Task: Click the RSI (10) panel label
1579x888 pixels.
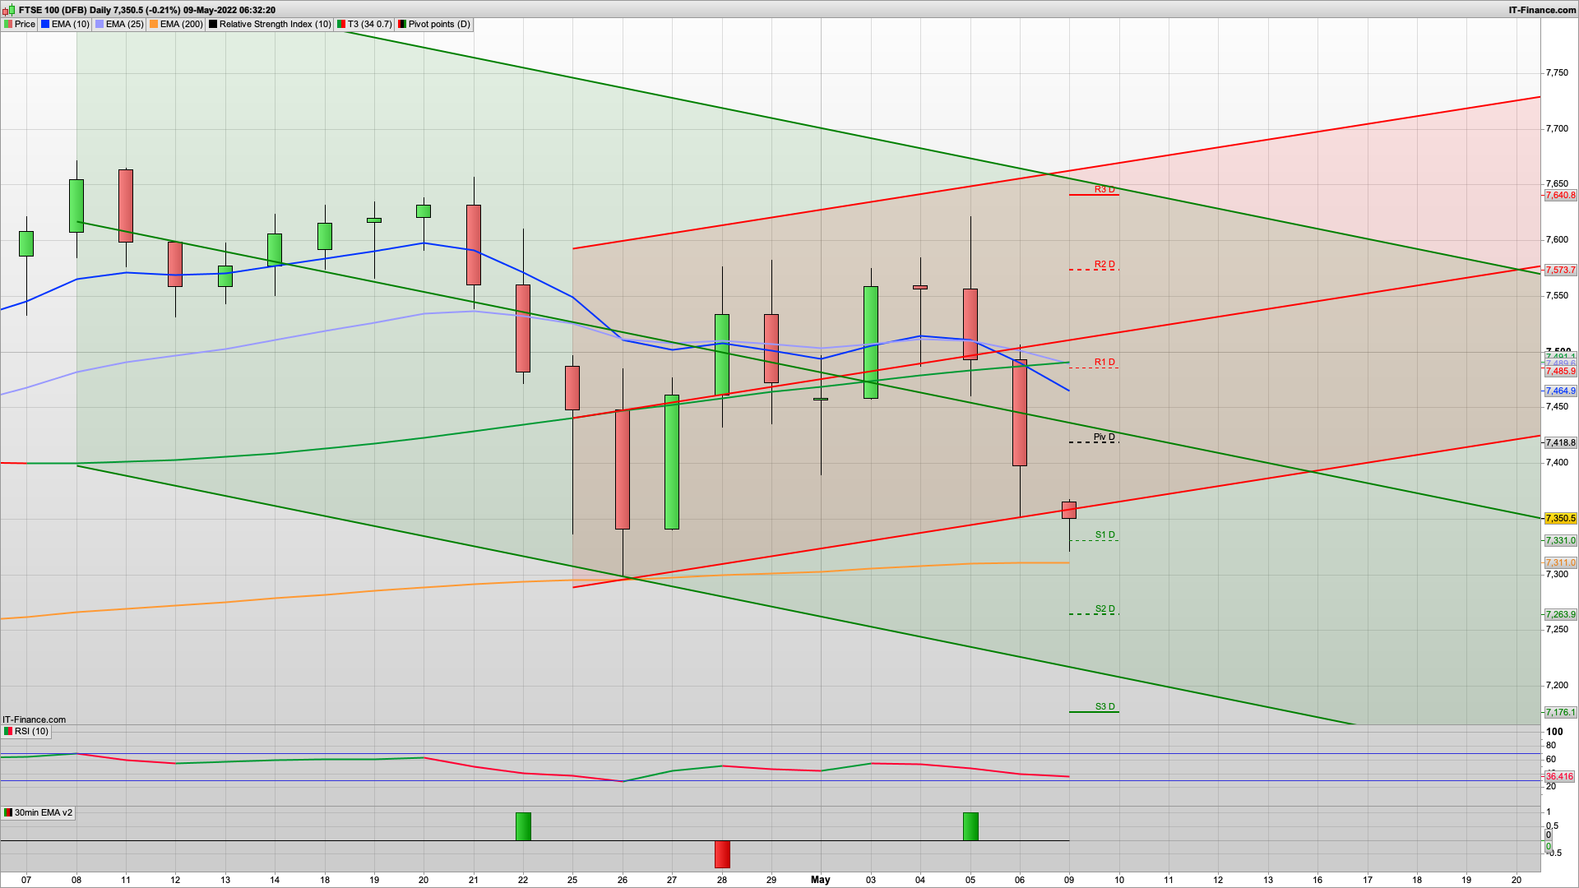Action: 31,731
